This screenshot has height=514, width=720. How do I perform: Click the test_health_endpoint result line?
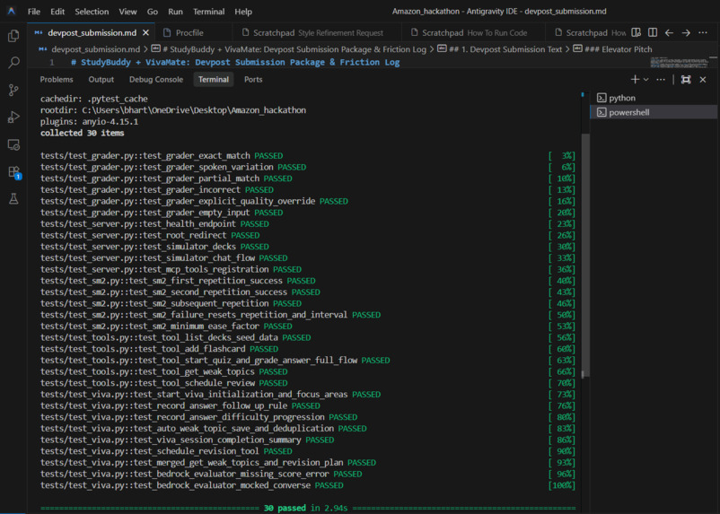(x=154, y=224)
